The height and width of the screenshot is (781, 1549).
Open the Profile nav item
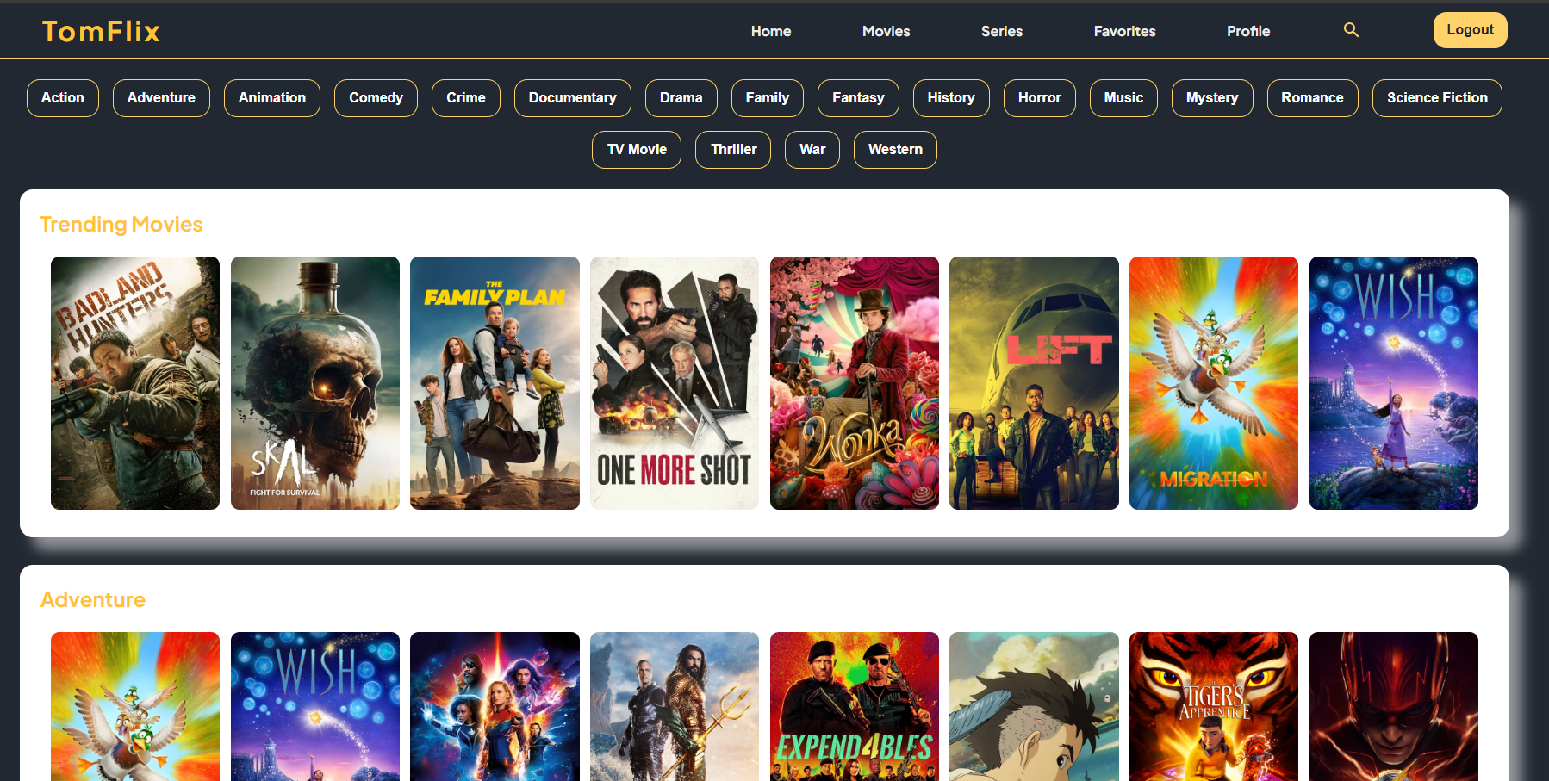tap(1247, 31)
